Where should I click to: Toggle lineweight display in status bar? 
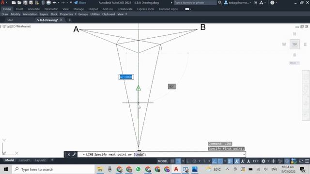pos(230,161)
